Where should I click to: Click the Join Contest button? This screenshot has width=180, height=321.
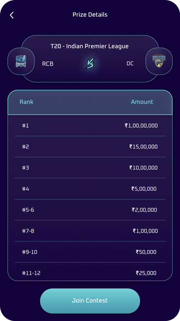click(x=90, y=301)
